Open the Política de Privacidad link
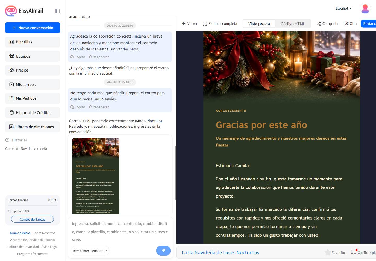376x261 pixels. click(23, 247)
